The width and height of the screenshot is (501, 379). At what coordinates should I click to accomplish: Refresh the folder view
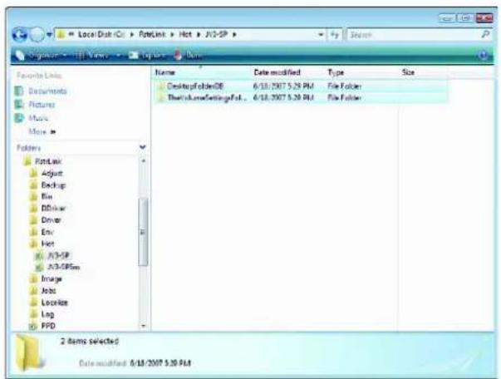(334, 35)
